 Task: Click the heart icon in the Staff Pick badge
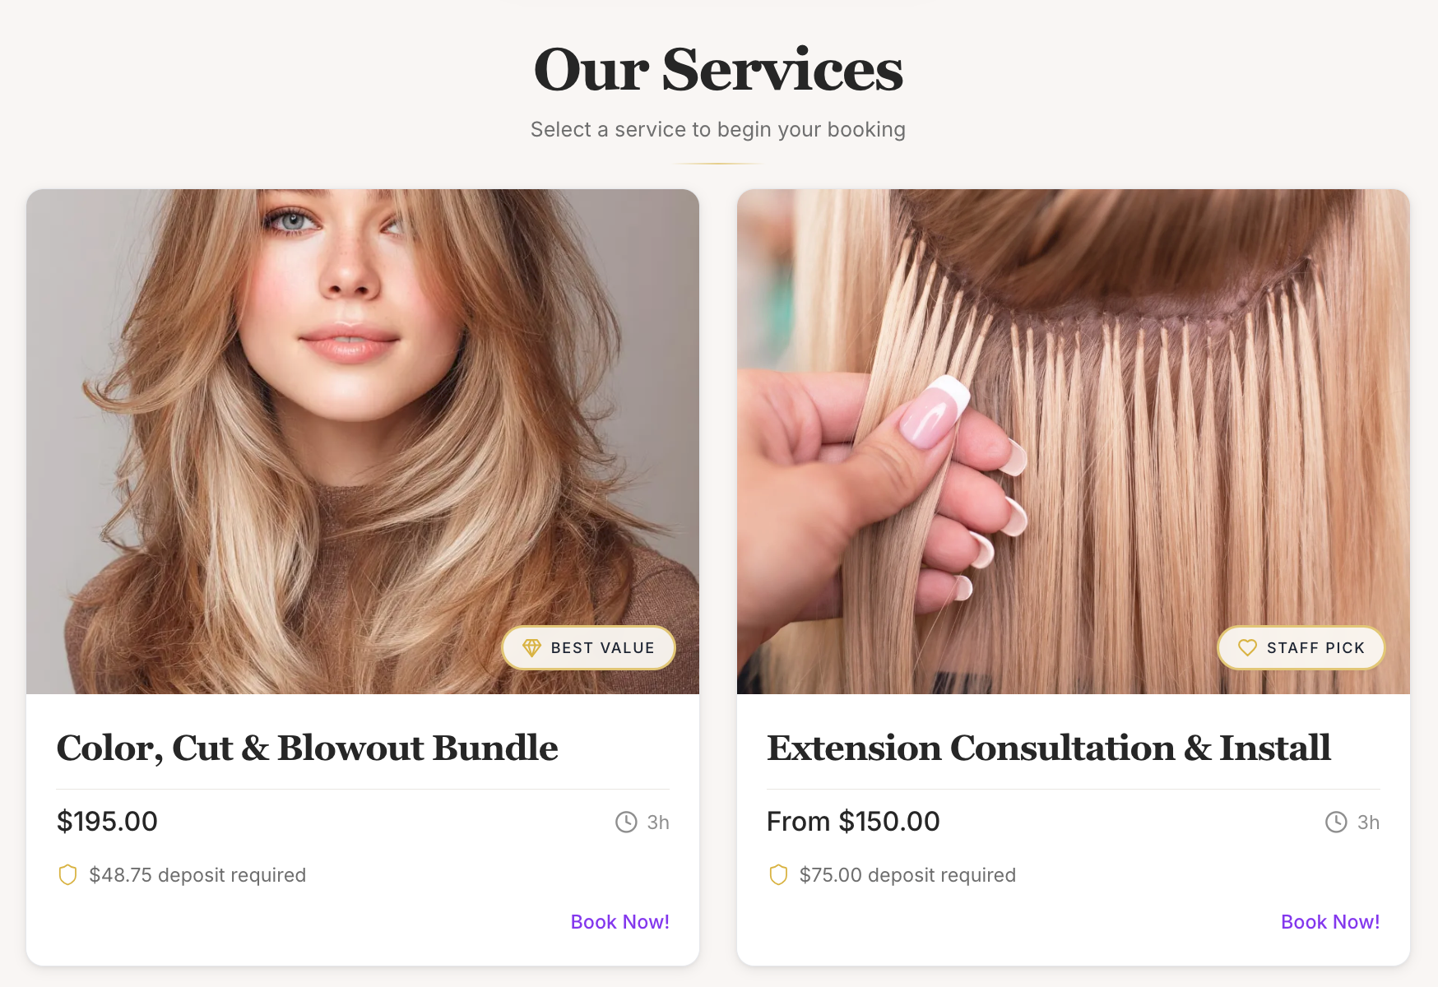click(1247, 648)
